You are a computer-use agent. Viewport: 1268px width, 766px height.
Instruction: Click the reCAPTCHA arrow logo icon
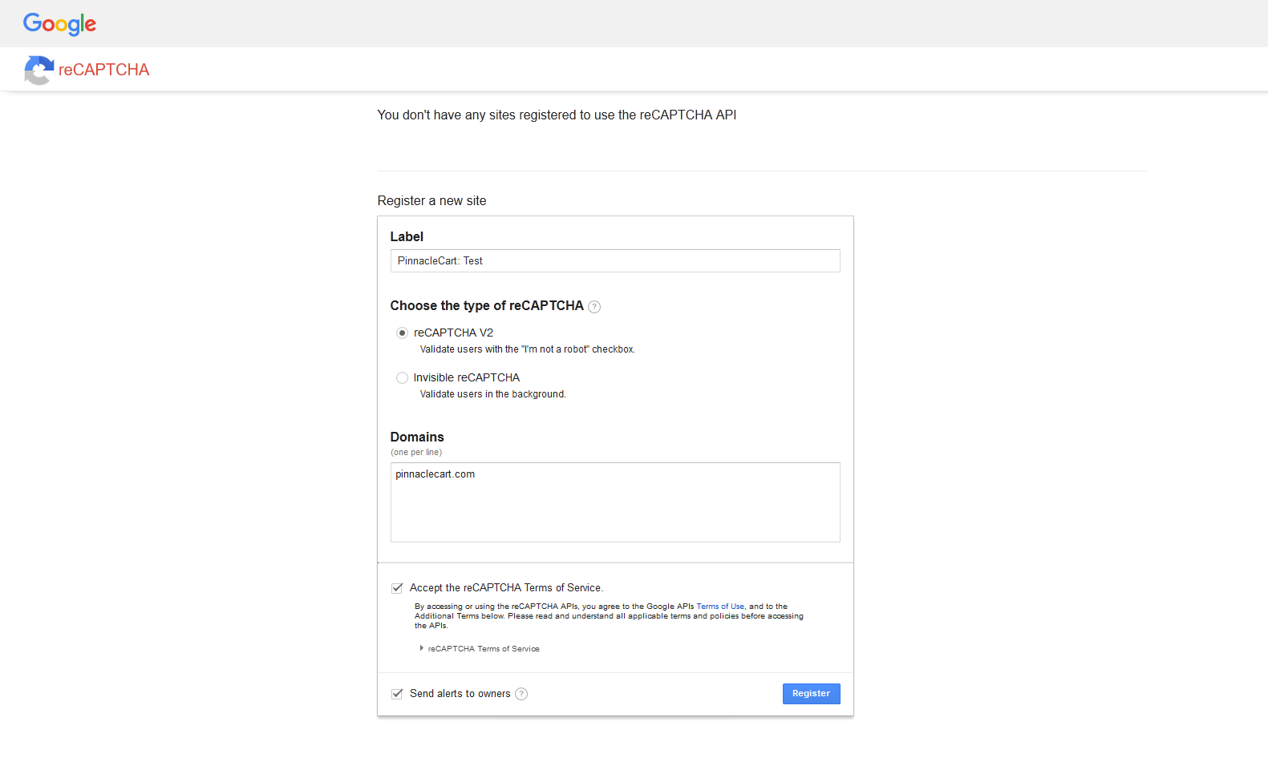point(39,70)
